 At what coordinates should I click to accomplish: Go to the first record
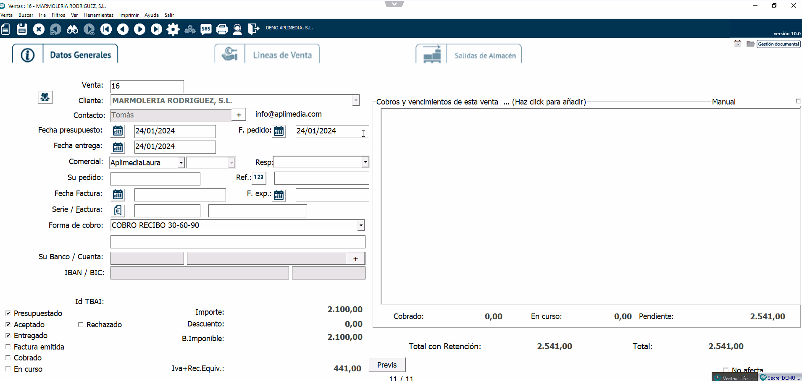[106, 29]
